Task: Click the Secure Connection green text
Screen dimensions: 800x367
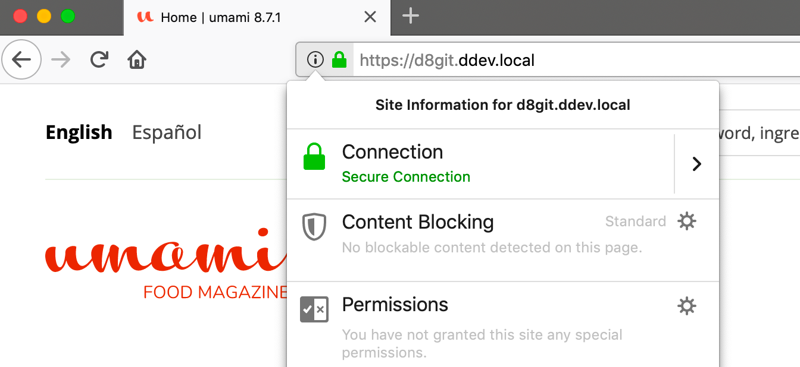Action: (406, 177)
